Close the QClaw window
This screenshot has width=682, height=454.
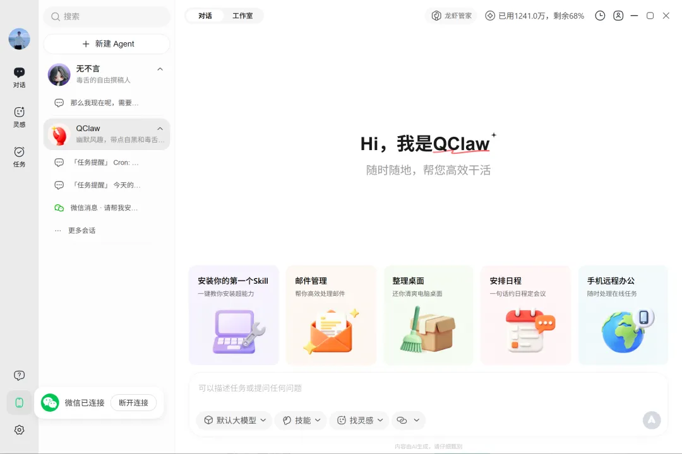[x=666, y=16]
